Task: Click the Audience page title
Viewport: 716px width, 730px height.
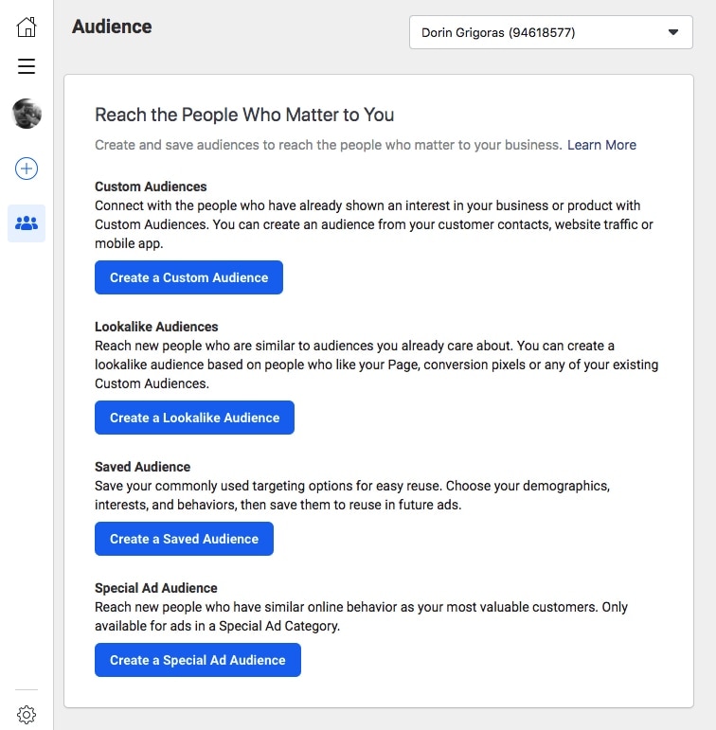Action: pos(112,27)
